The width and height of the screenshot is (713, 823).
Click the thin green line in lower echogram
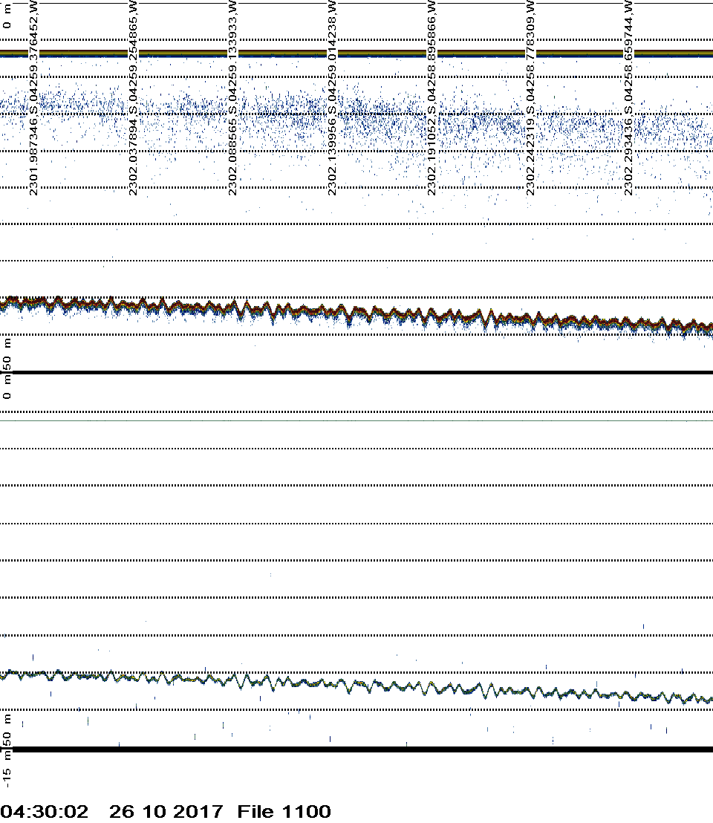356,420
